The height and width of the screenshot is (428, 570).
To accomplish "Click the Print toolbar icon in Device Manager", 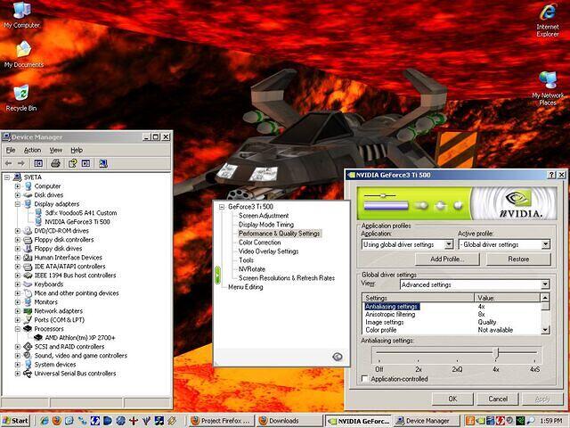I will pyautogui.click(x=55, y=163).
